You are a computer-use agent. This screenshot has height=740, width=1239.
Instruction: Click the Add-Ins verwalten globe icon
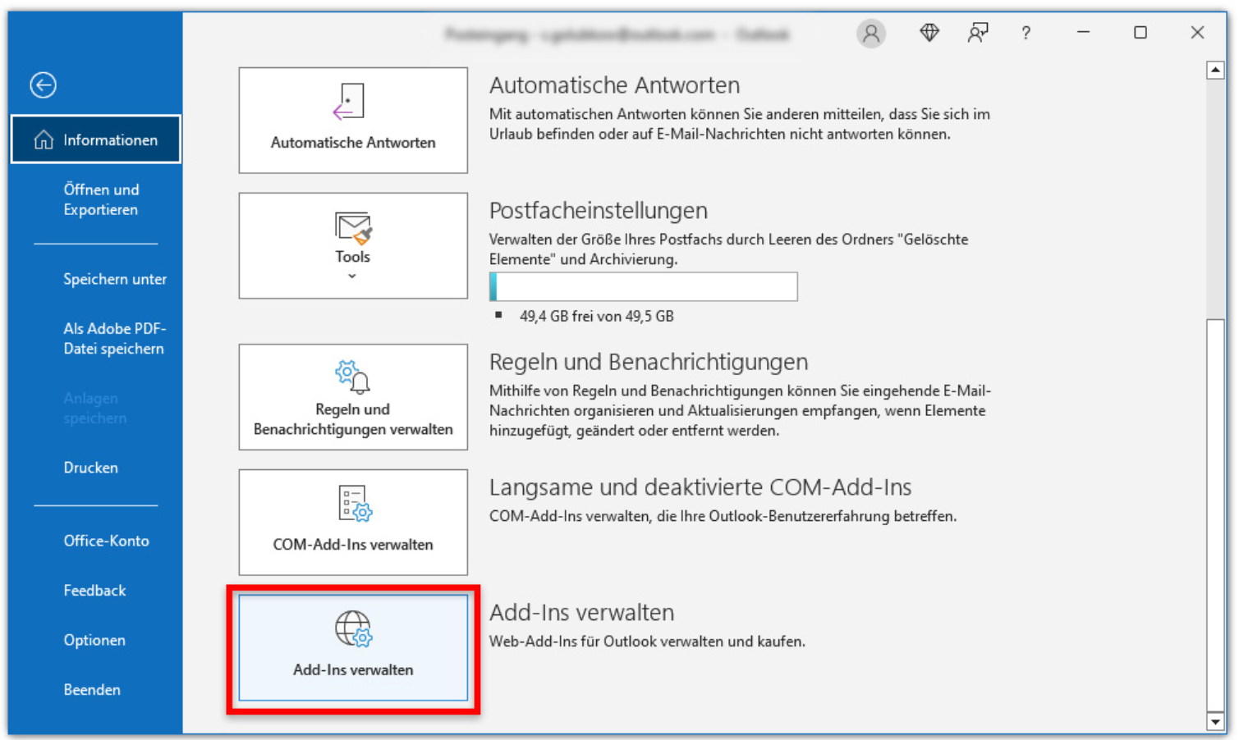353,629
